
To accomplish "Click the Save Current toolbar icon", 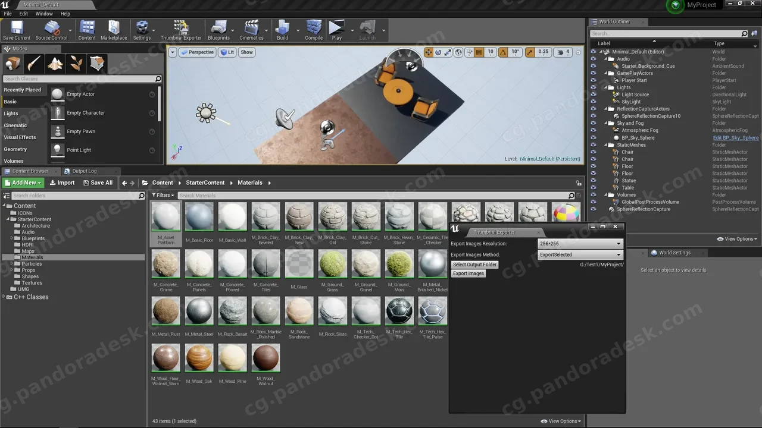I will pyautogui.click(x=17, y=30).
